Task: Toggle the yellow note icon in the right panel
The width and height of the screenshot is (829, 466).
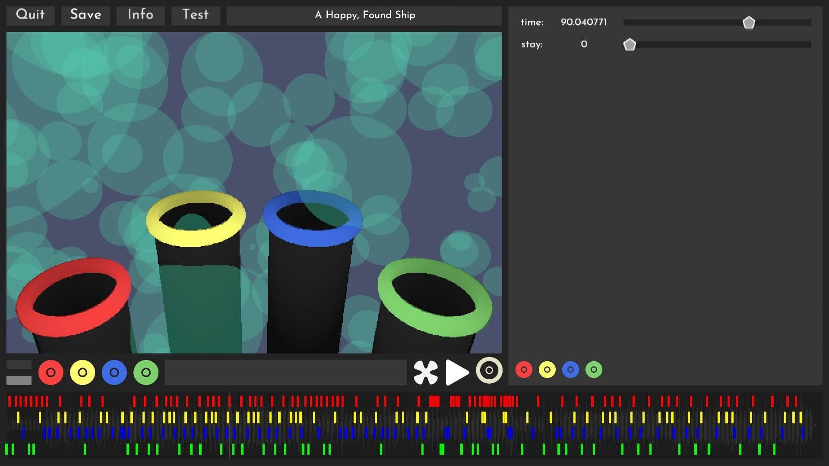Action: coord(547,369)
